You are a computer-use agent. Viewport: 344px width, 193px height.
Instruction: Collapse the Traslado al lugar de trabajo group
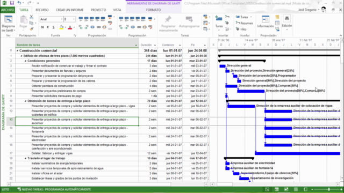point(25,159)
